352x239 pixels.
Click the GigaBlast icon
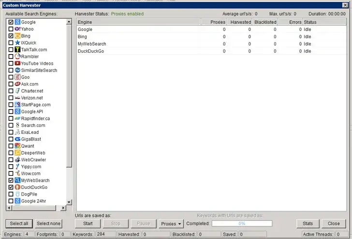(x=17, y=139)
